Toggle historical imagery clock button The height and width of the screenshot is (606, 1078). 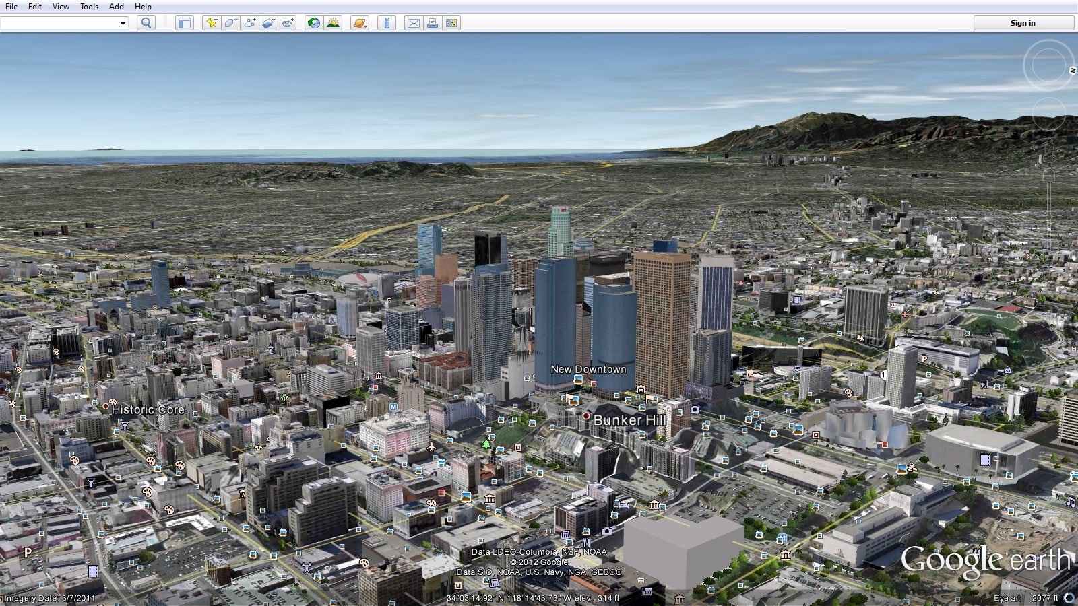[313, 23]
